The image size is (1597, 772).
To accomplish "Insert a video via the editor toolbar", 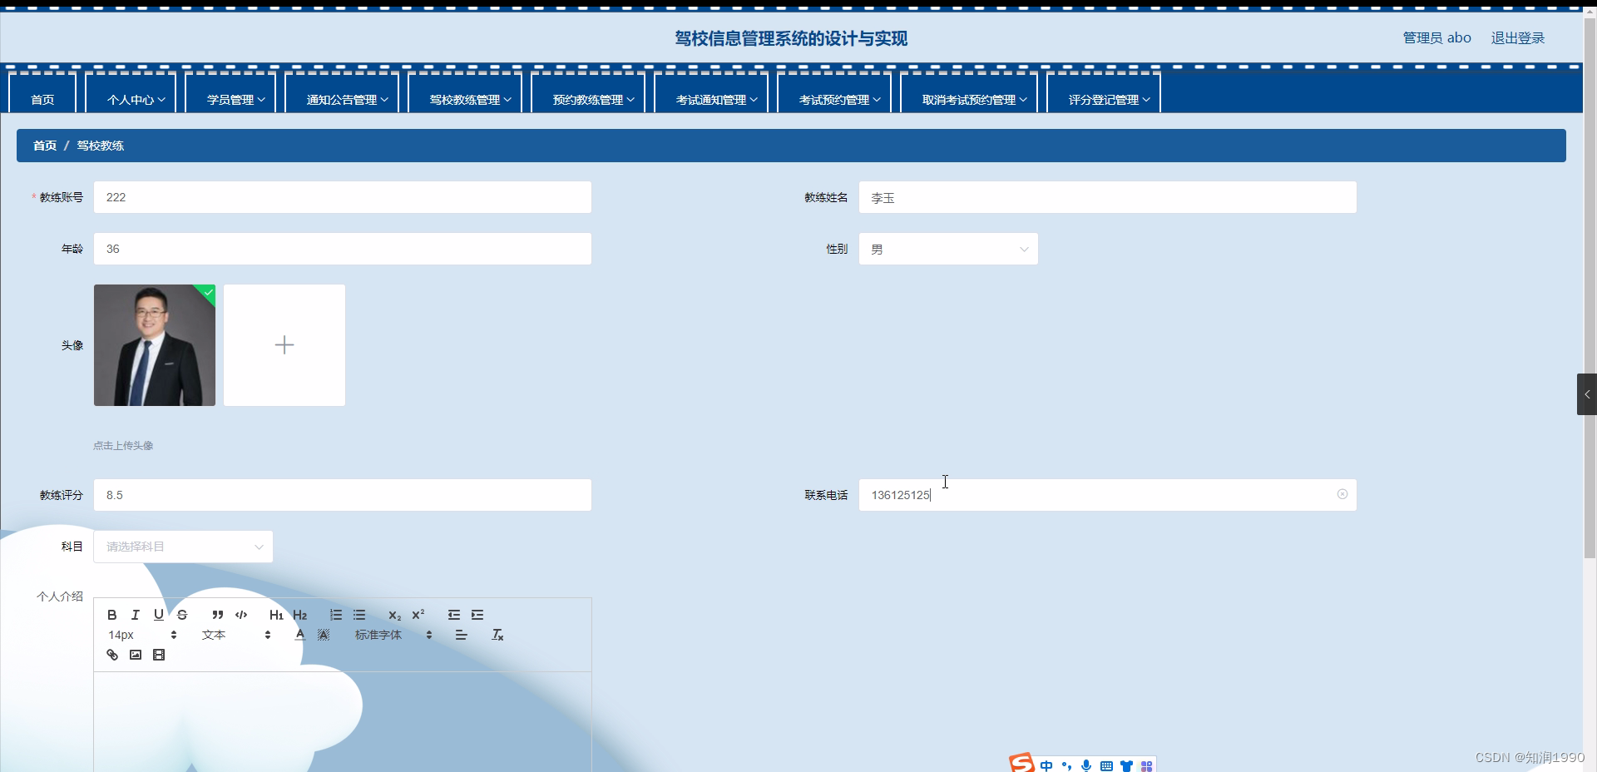I will point(158,655).
